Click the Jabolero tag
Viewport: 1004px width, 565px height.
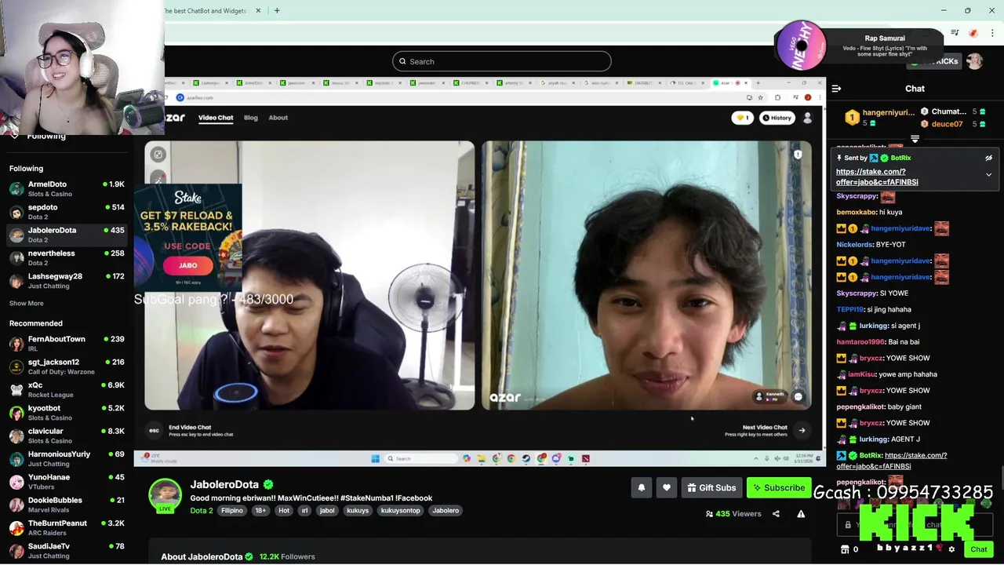tap(446, 511)
